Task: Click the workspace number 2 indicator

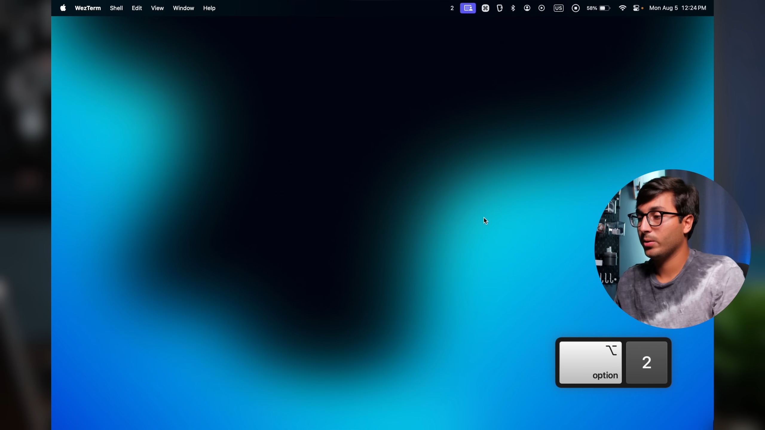Action: [x=452, y=8]
